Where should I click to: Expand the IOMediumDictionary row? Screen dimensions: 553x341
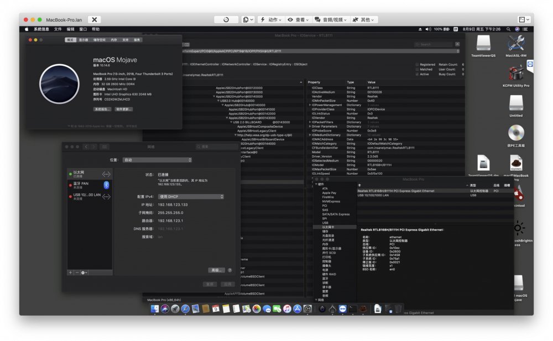[310, 135]
